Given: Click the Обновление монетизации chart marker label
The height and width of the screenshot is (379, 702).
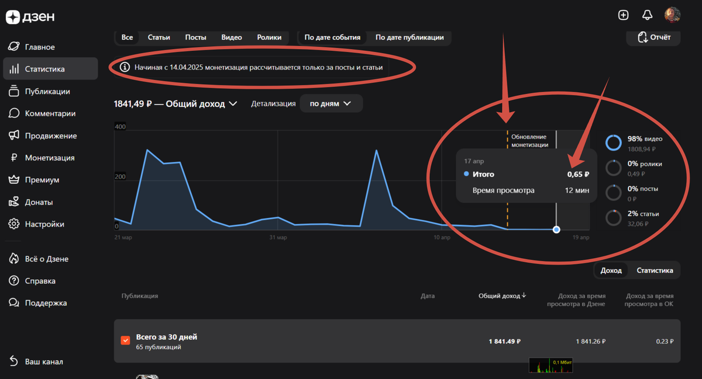Looking at the screenshot, I should pyautogui.click(x=529, y=141).
